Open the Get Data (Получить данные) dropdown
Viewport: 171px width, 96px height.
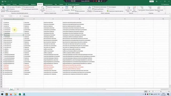coord(3,9)
